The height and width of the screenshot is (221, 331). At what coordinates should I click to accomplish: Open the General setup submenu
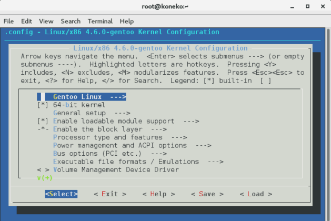point(92,113)
